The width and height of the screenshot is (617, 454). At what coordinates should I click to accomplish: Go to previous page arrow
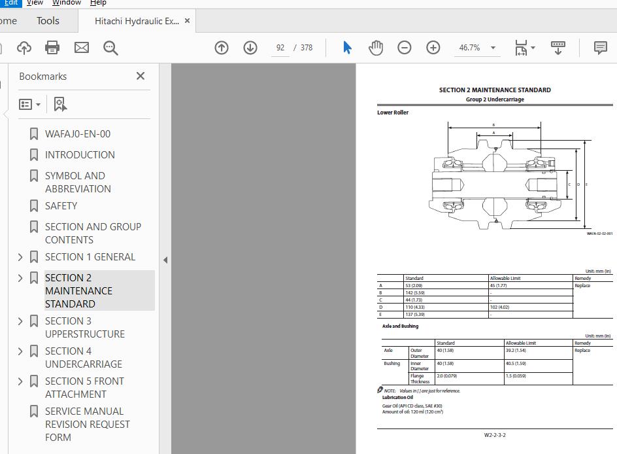click(x=222, y=48)
